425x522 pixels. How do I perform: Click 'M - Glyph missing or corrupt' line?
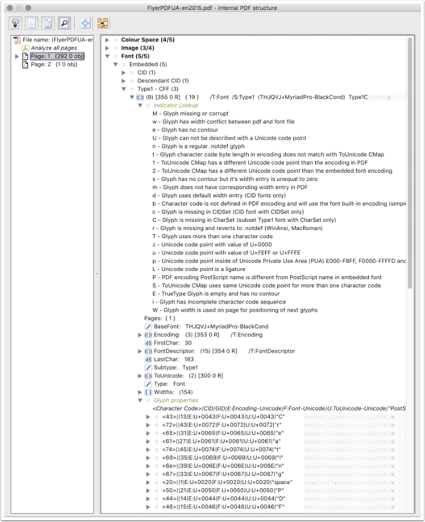[x=190, y=113]
